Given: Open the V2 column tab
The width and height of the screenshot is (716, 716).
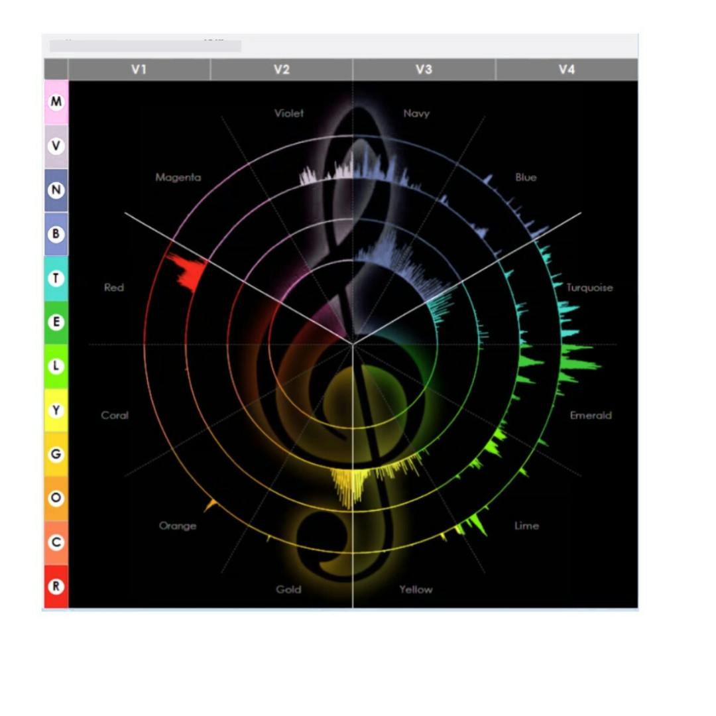Looking at the screenshot, I should coord(282,70).
